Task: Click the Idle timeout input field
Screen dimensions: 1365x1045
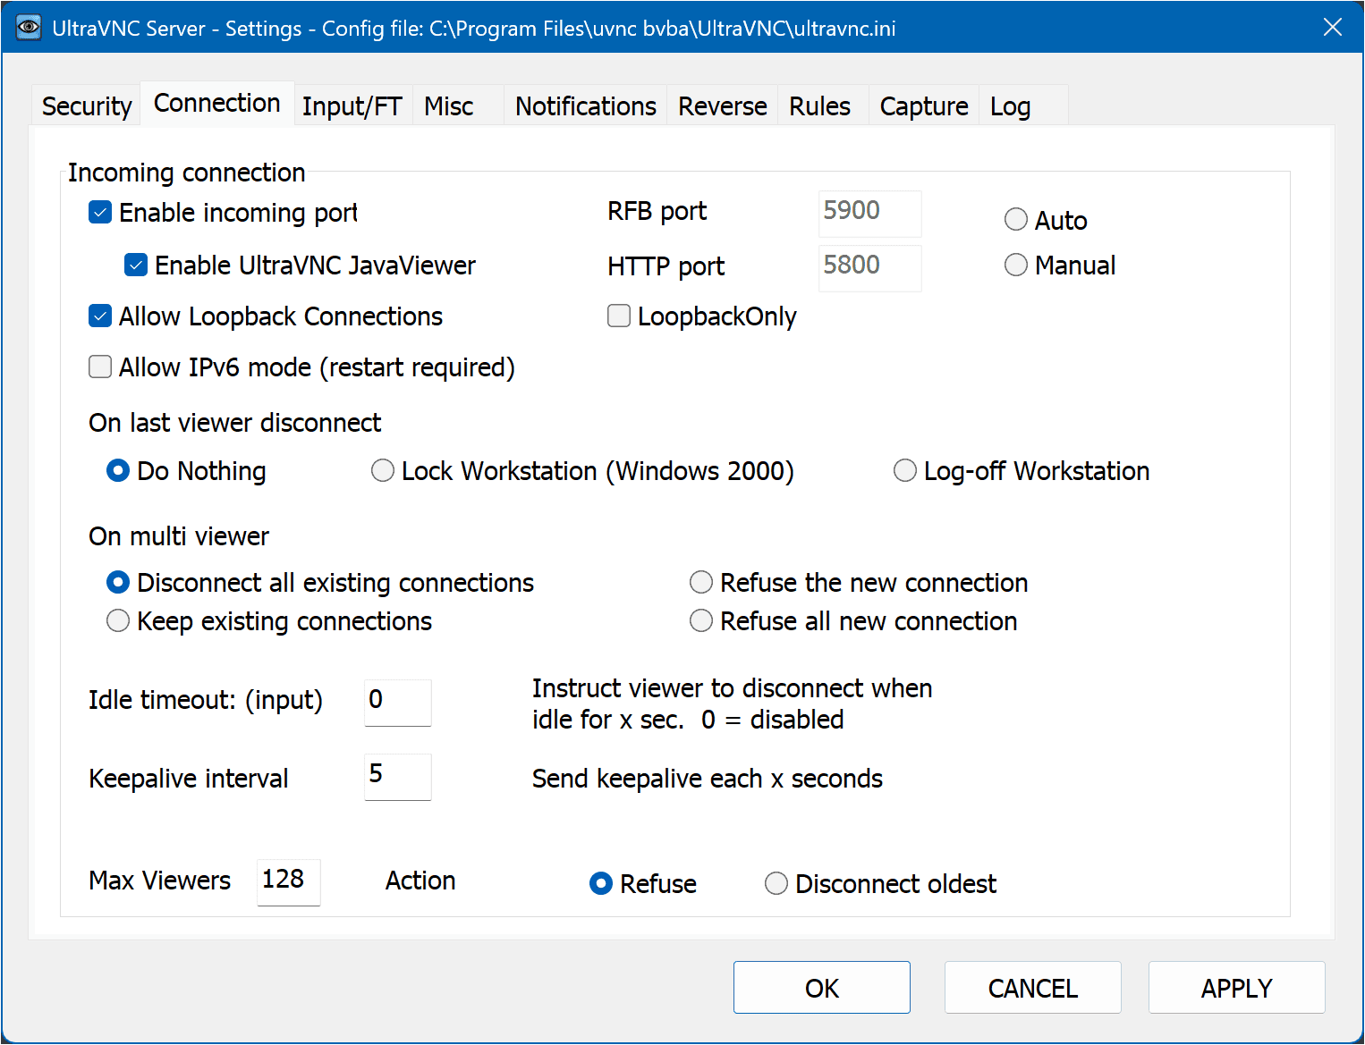Action: tap(397, 702)
